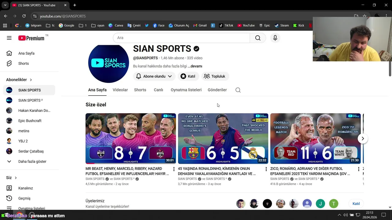Expand the Siz section arrow
The width and height of the screenshot is (392, 220).
(16, 178)
